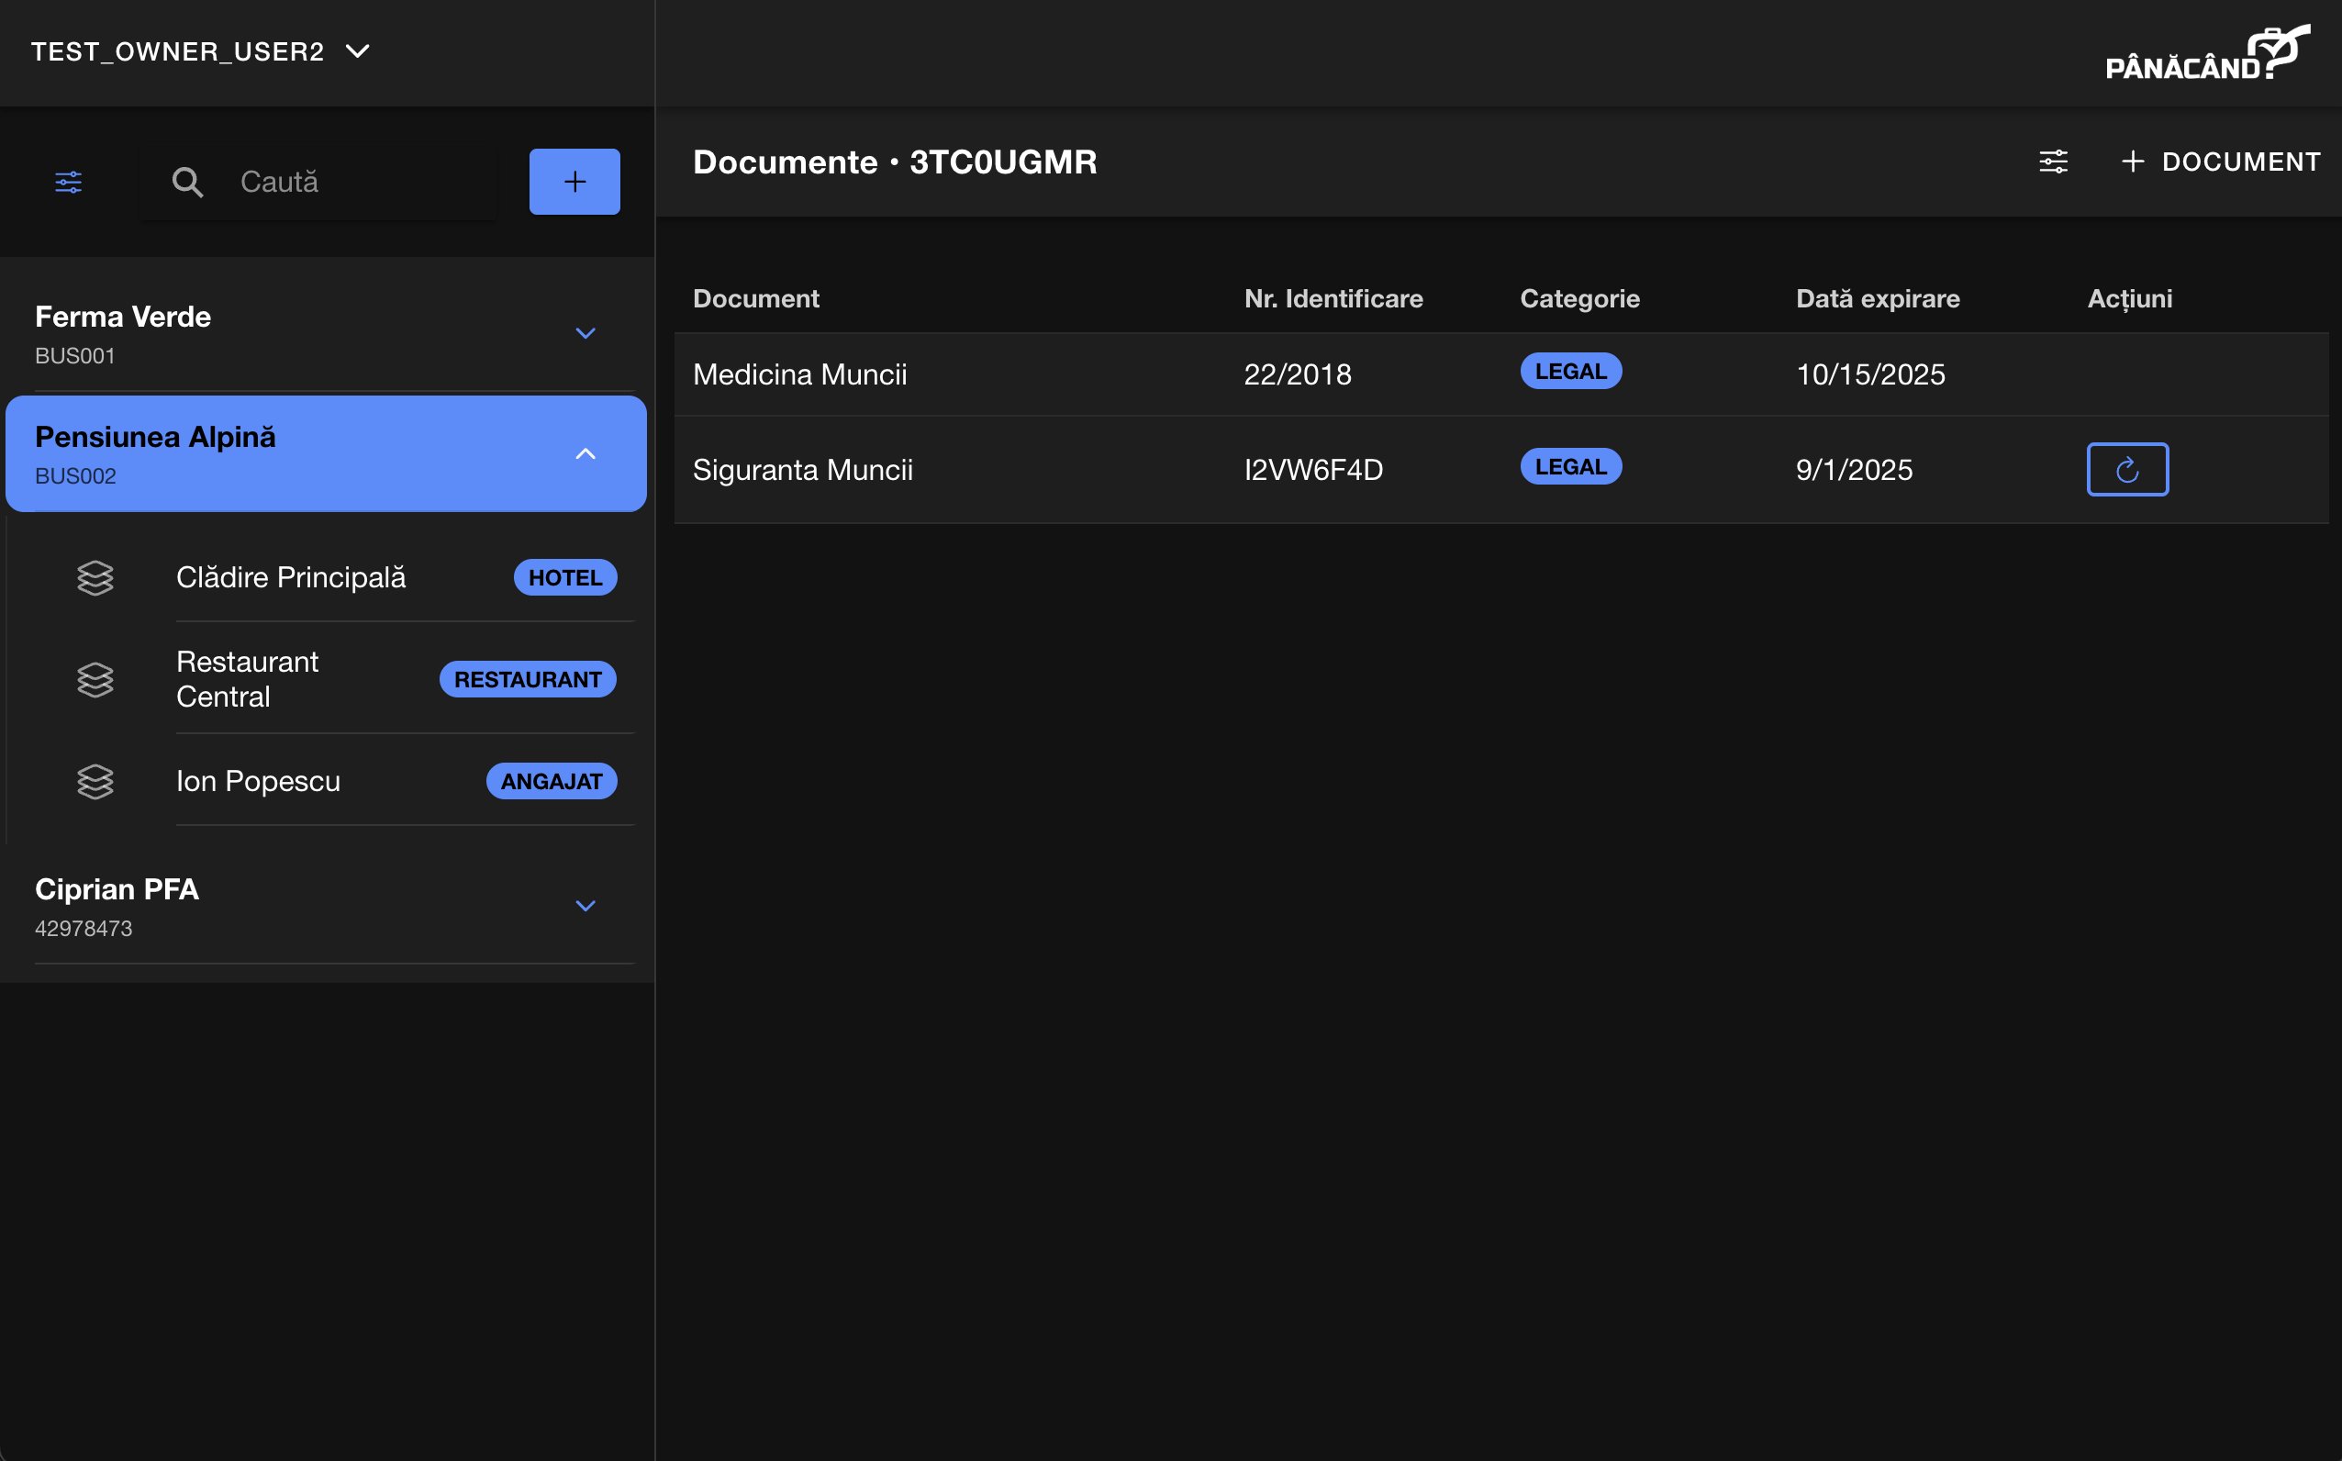Select Clădire Principală hotel item
Screen dimensions: 2342x1461
click(291, 578)
